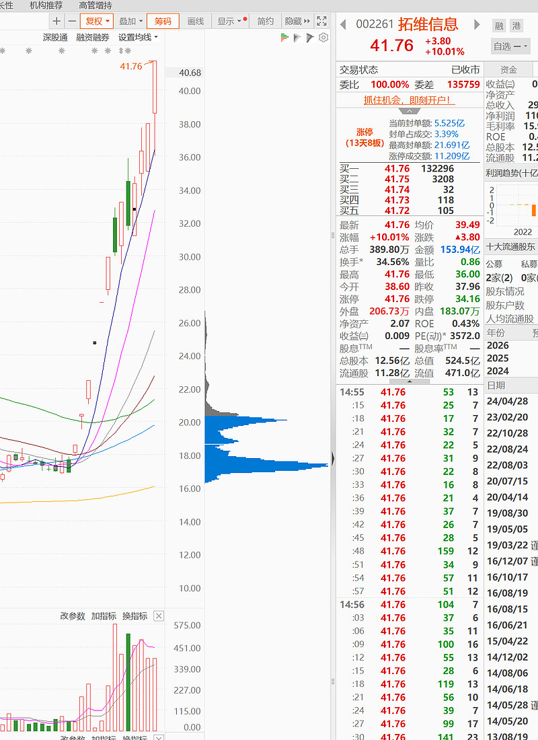Click the fullscreen expand icon on the toolbar
The image size is (538, 740).
pos(321,21)
